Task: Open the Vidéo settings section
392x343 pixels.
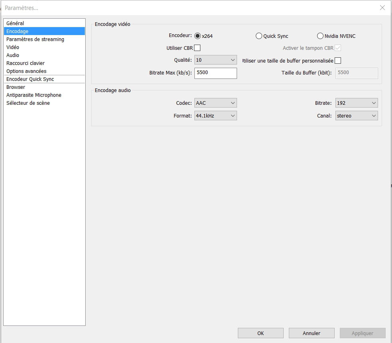Action: 44,47
